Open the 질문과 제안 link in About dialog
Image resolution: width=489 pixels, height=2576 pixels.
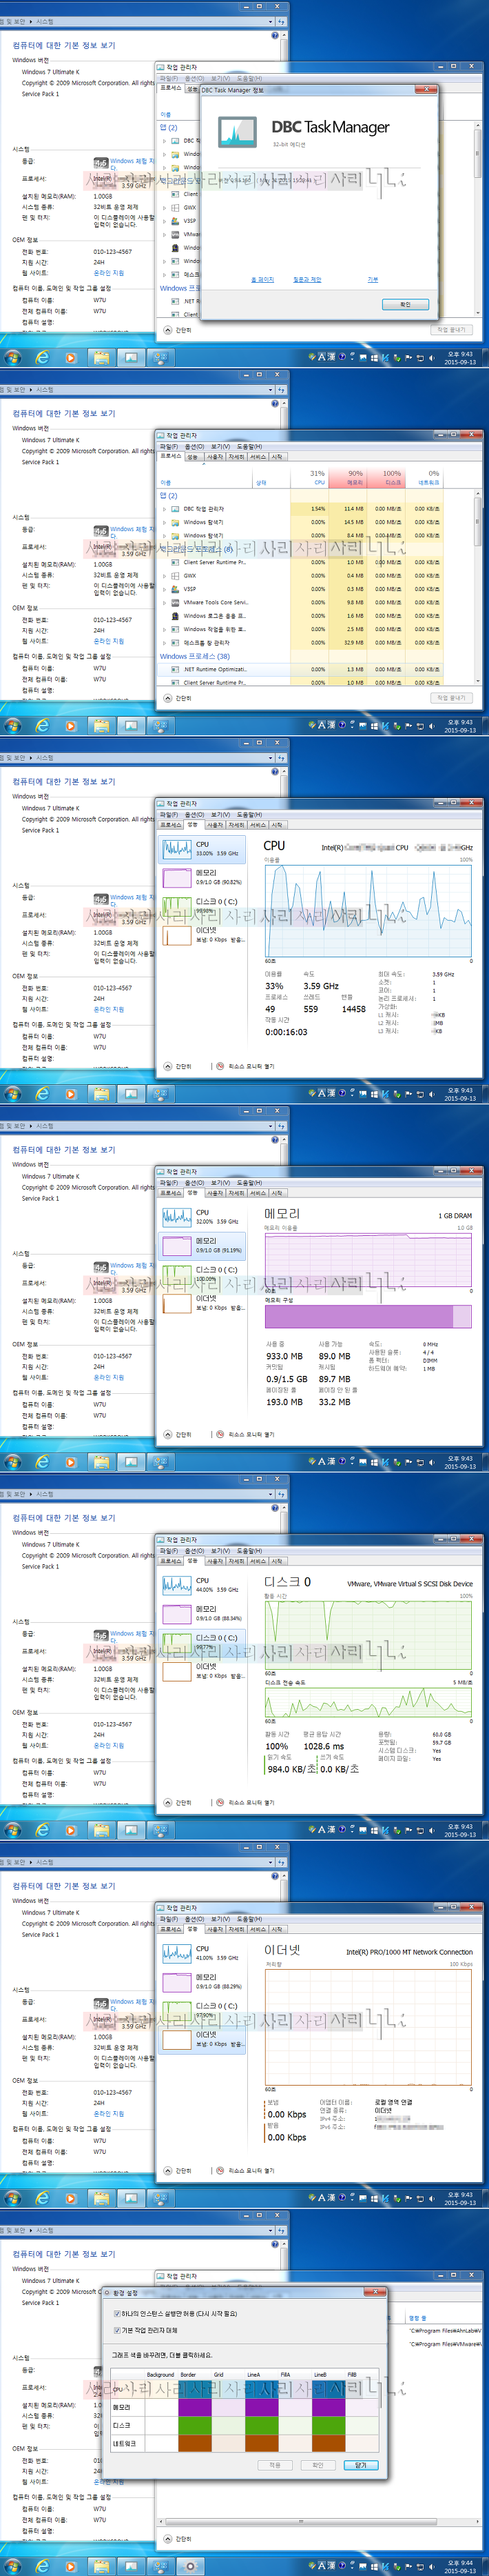tap(307, 280)
